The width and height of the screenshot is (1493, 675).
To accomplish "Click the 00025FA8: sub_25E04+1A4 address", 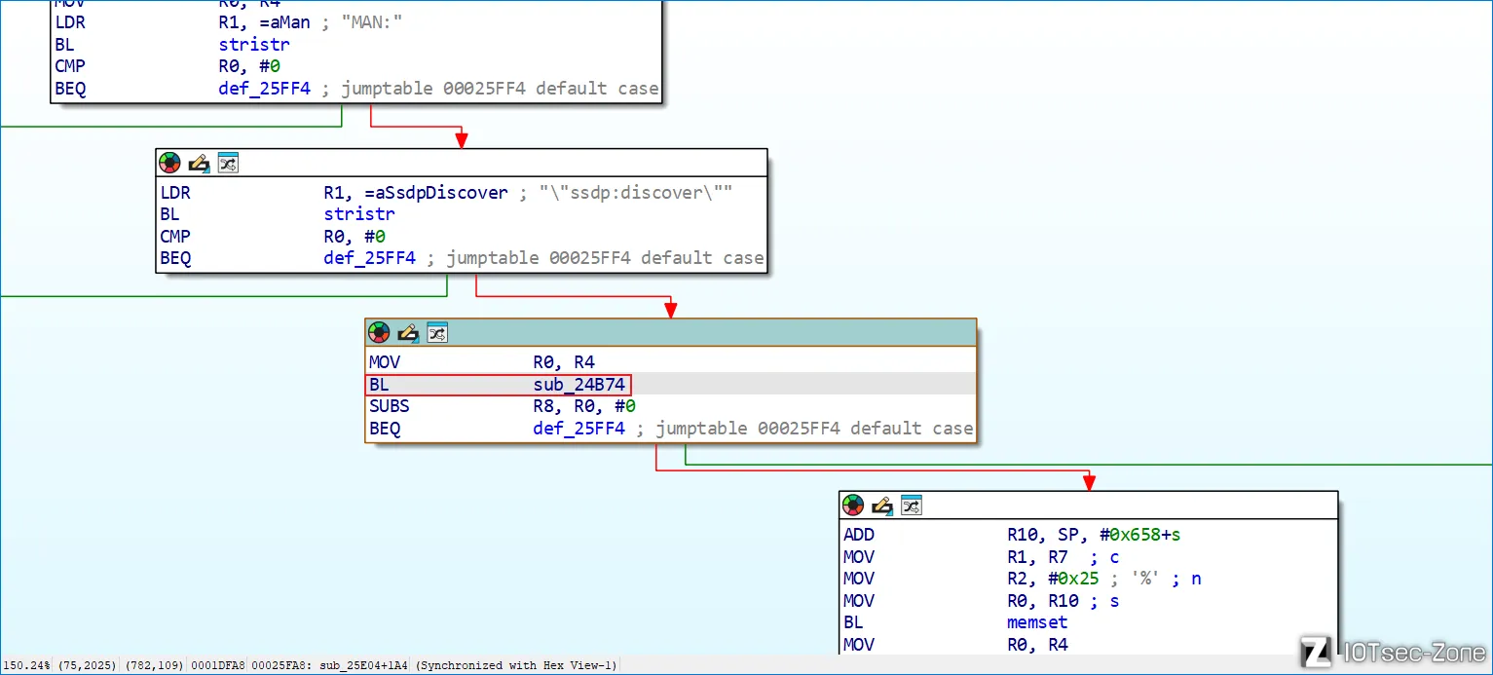I will coord(331,665).
